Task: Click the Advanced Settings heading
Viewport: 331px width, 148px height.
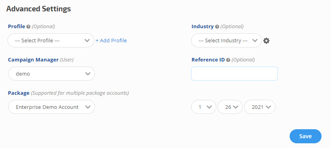Action: (x=39, y=9)
